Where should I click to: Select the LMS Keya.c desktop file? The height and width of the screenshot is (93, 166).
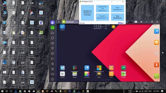tap(41, 24)
